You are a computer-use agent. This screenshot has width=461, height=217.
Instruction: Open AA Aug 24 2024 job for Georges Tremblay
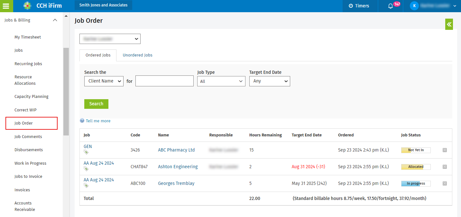click(99, 180)
